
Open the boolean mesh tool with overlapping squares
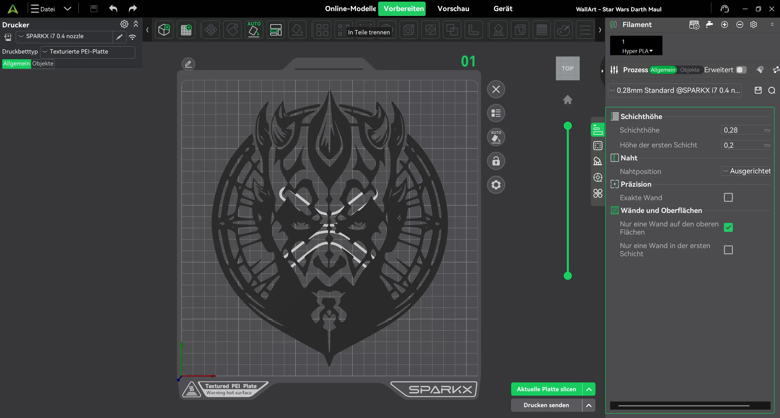click(452, 30)
